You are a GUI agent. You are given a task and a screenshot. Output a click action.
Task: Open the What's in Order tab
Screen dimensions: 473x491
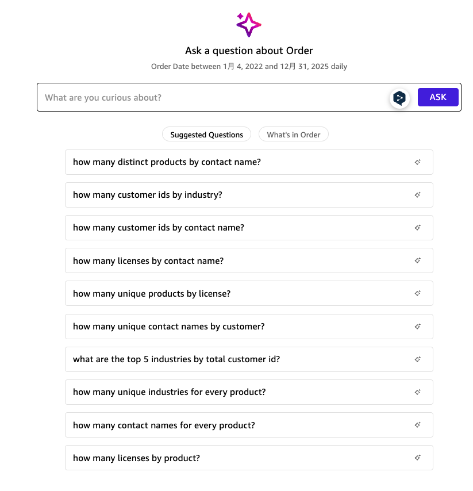coord(293,134)
